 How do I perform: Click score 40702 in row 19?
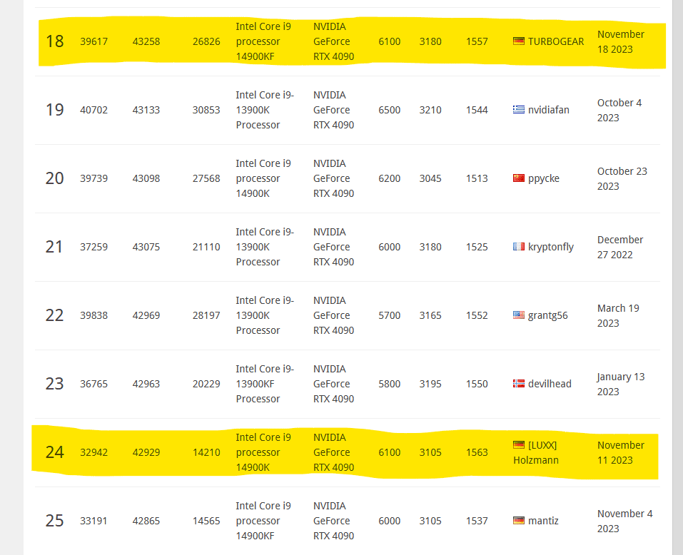[93, 110]
